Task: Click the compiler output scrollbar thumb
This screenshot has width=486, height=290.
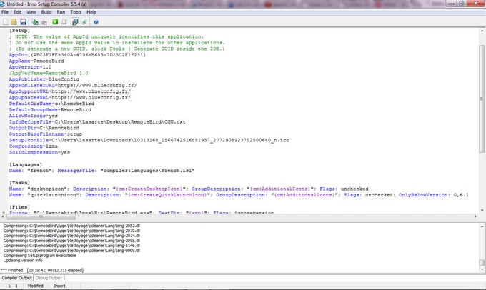Action: (482, 263)
